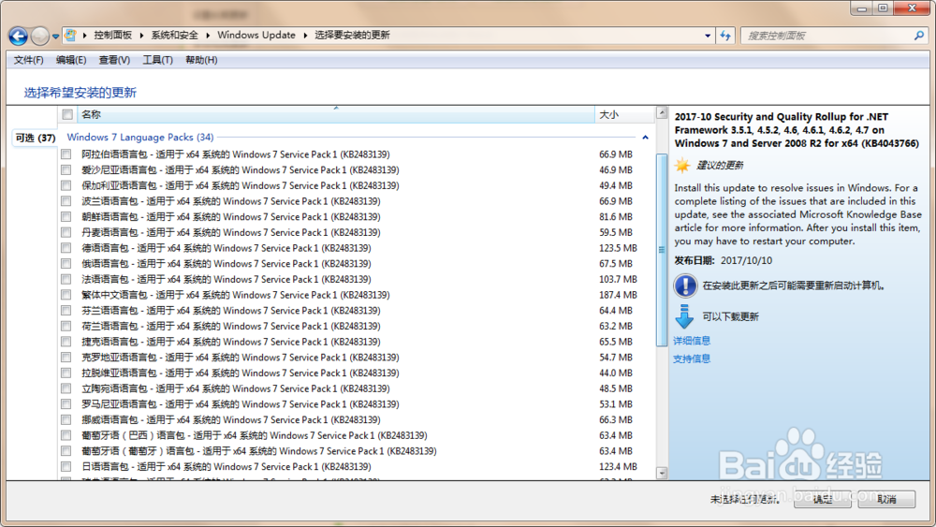Tick the 芬兰语语言包 checkbox

pos(66,311)
